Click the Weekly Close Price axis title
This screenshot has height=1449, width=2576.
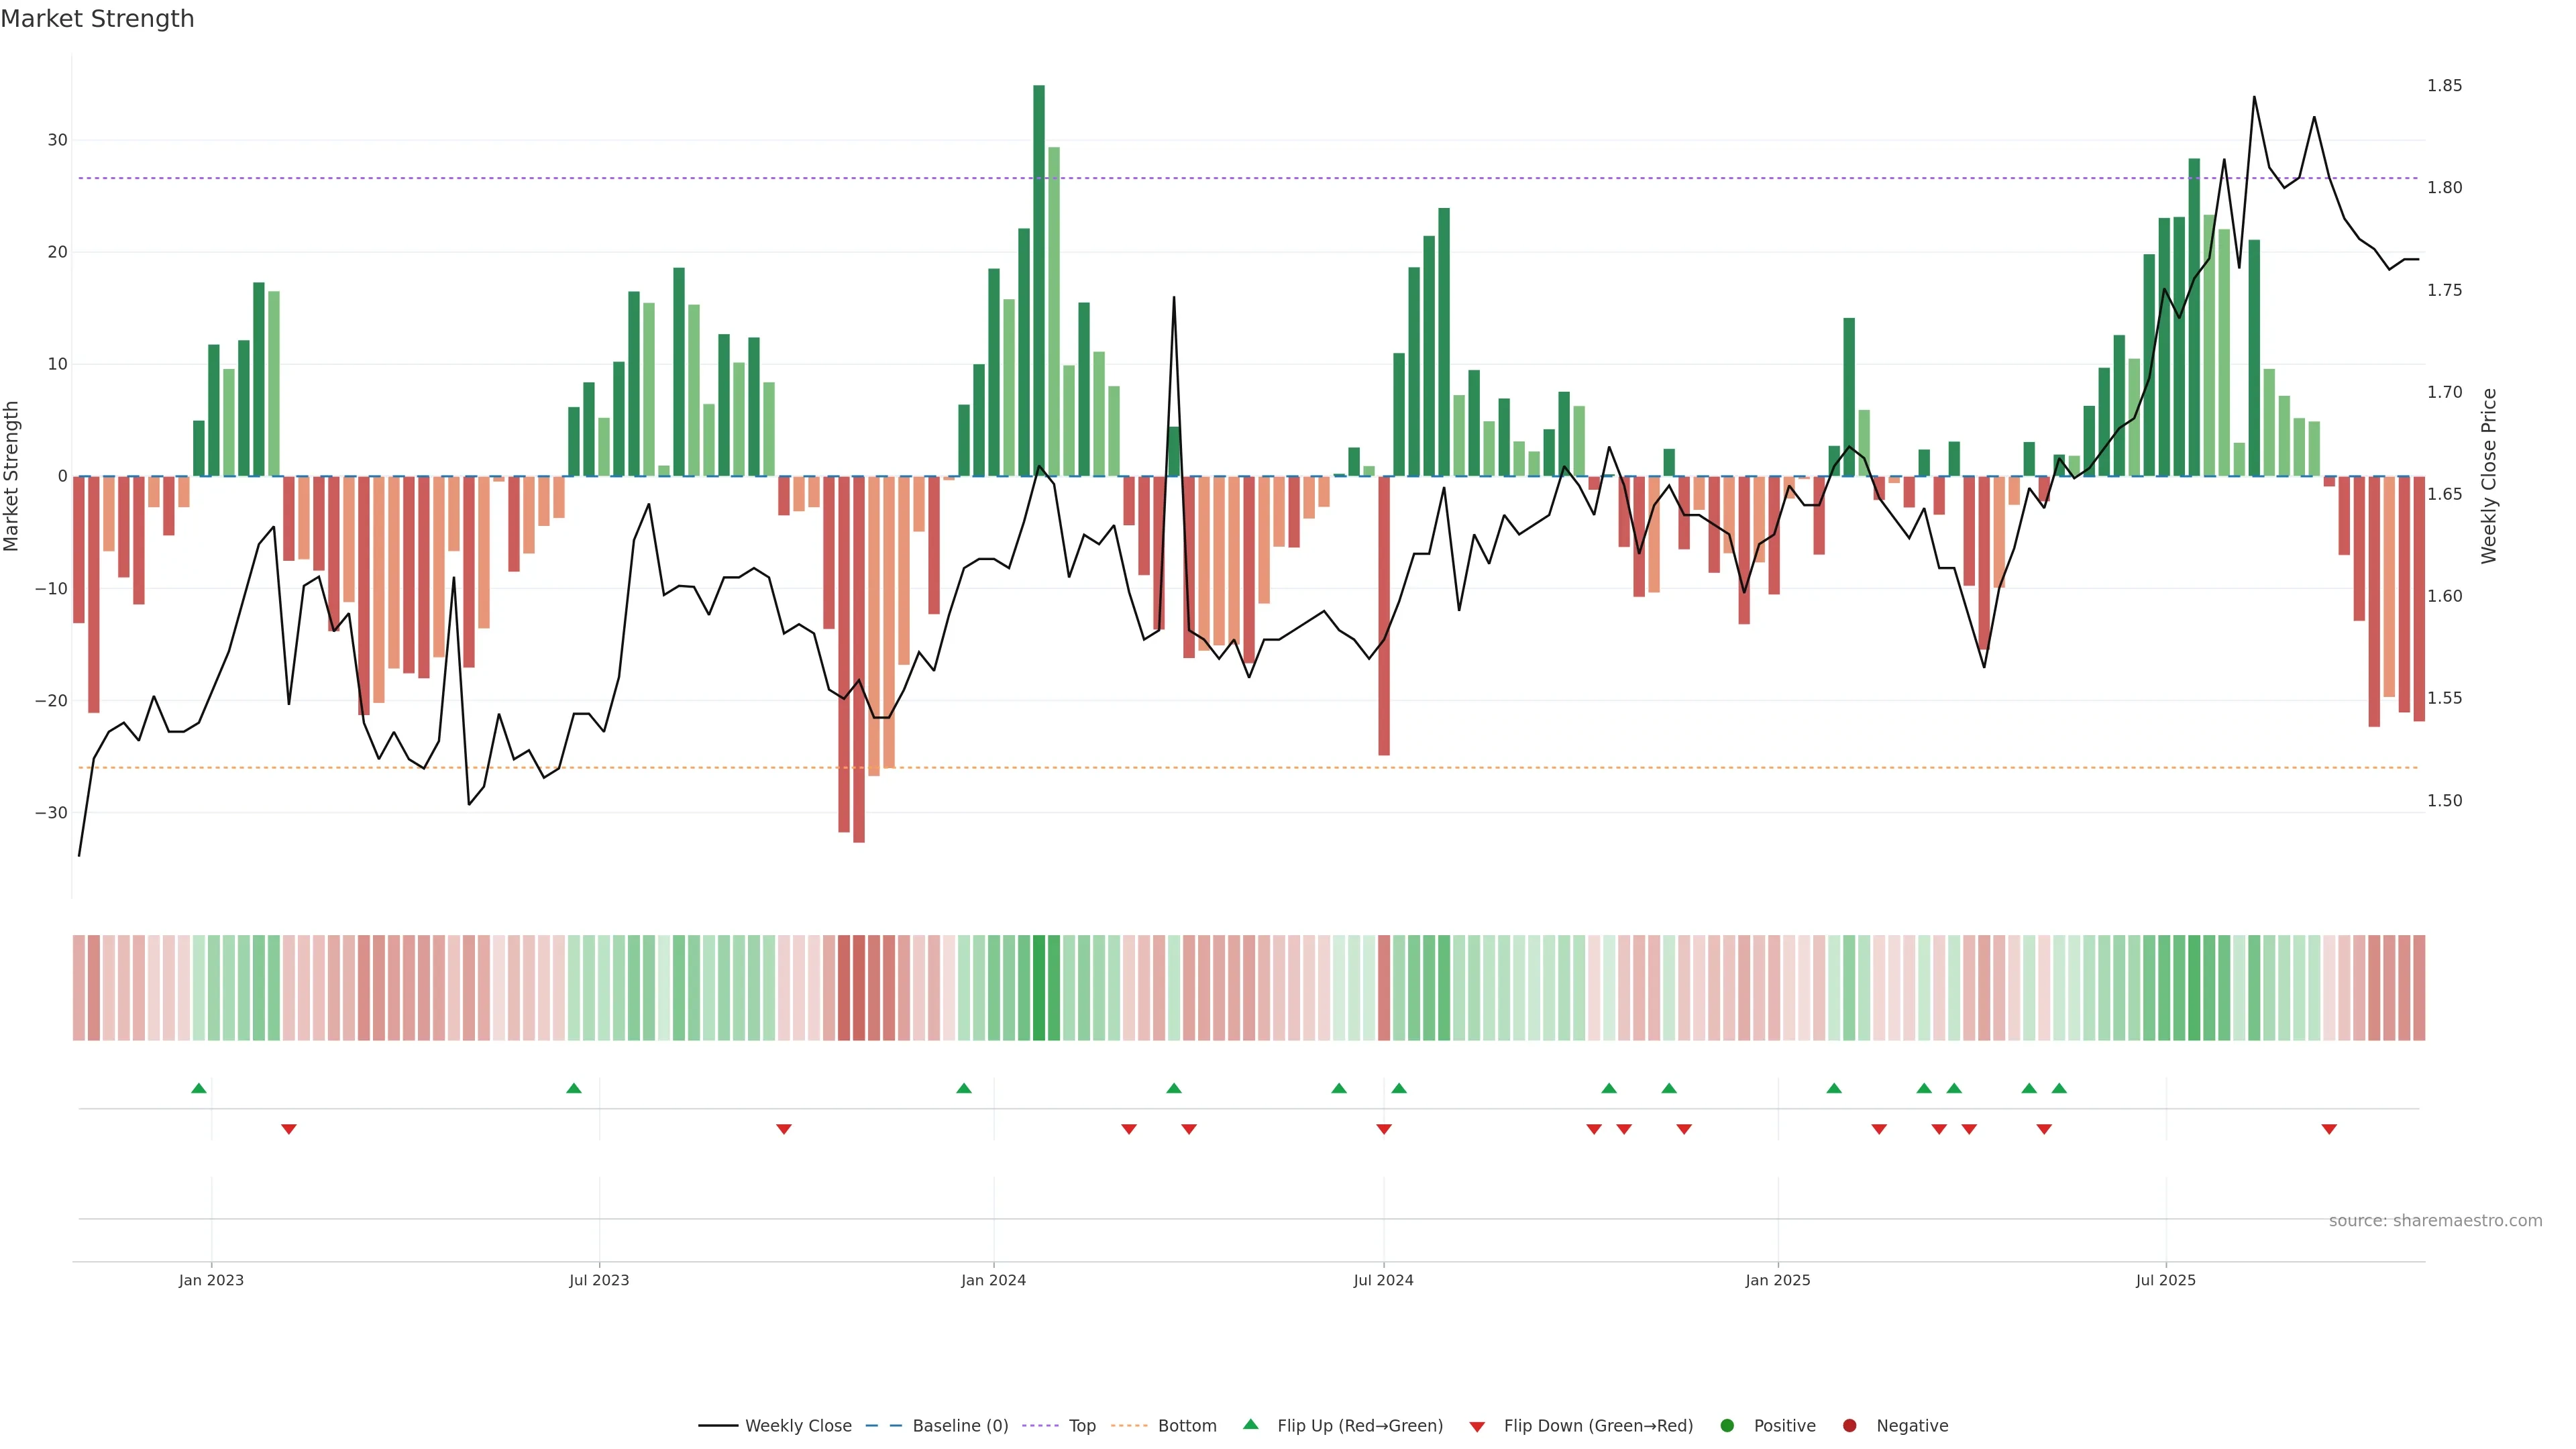(x=2489, y=476)
